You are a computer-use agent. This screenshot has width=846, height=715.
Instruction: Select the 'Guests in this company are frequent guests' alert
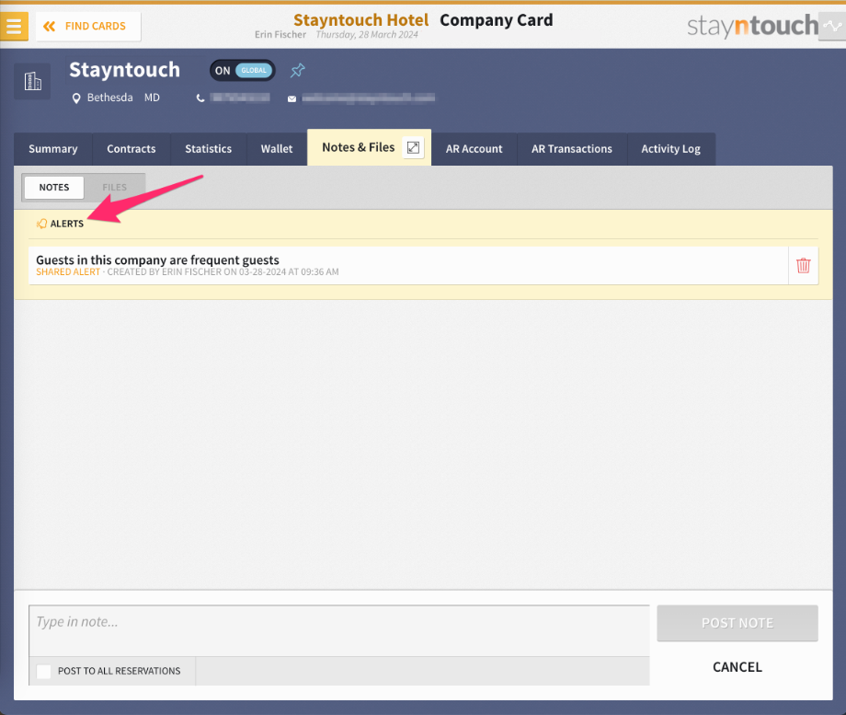408,266
